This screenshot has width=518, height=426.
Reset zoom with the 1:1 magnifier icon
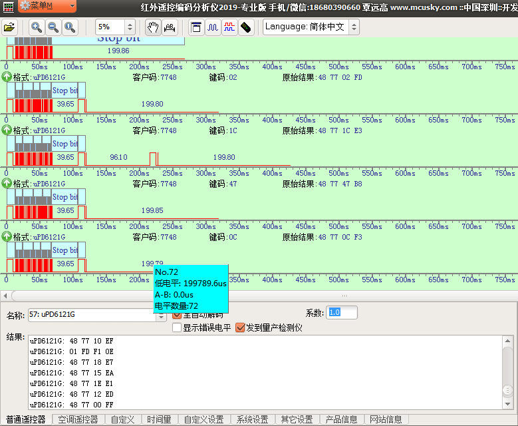70,27
